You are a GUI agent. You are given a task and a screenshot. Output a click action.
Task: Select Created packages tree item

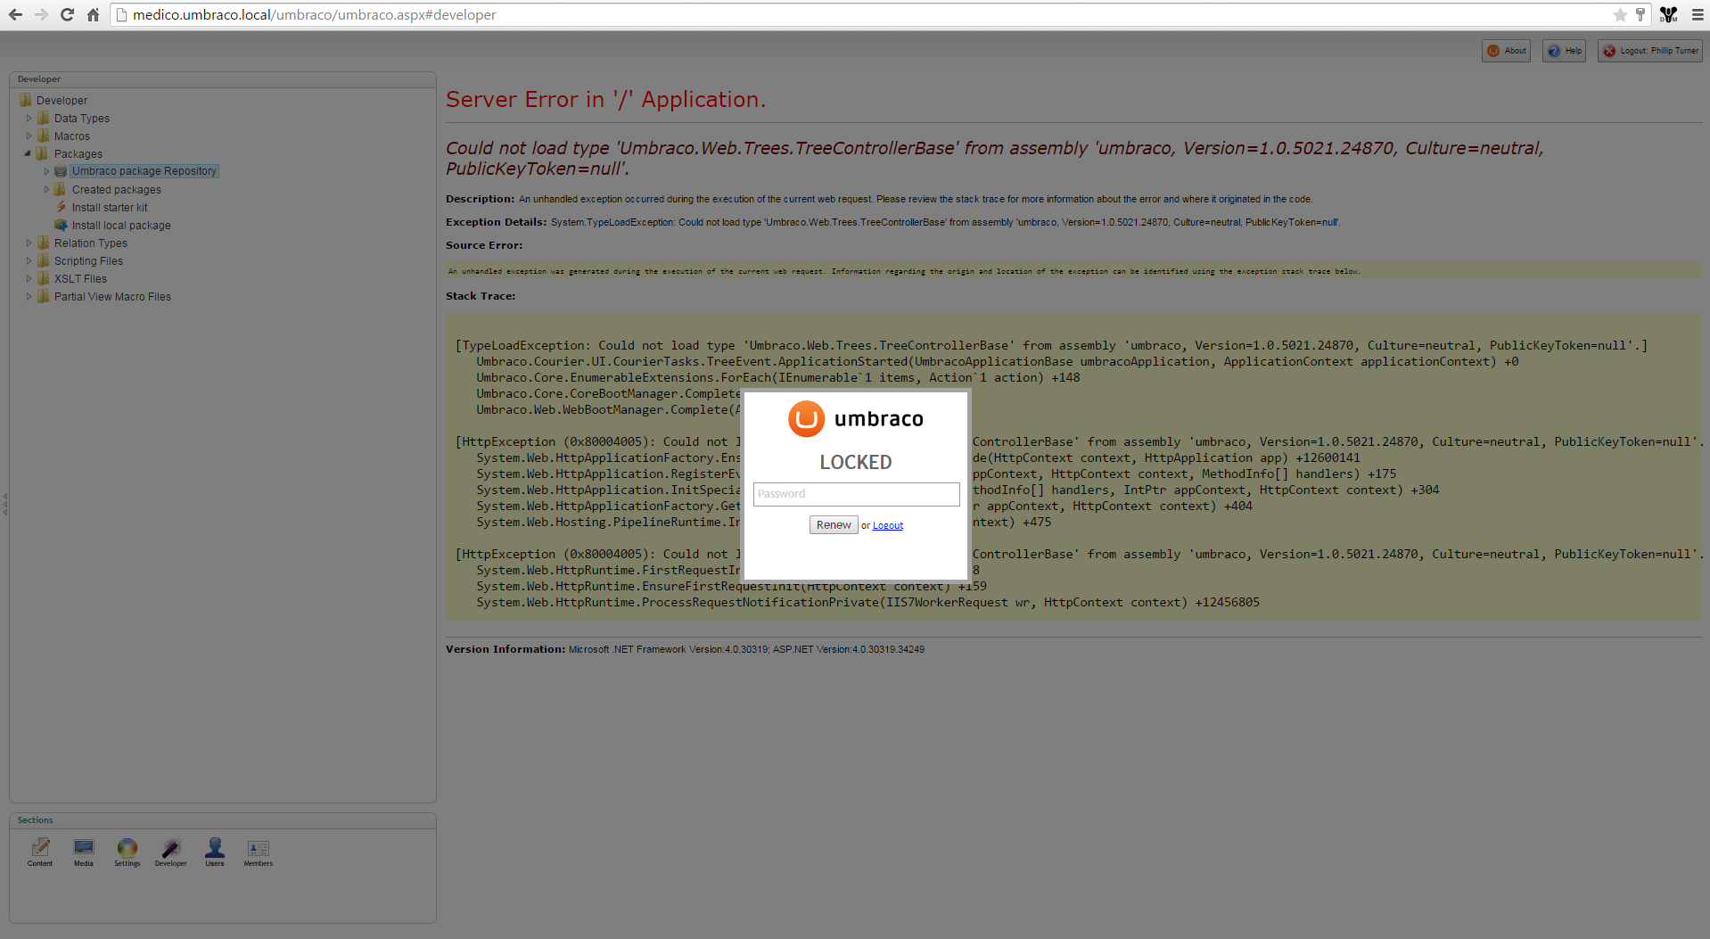[117, 190]
